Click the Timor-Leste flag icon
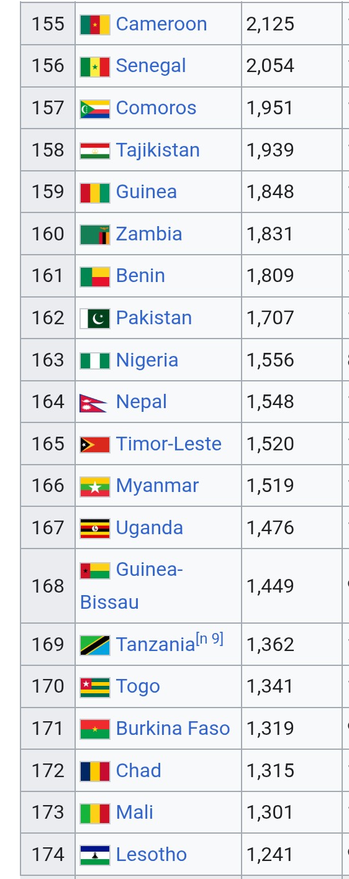 [x=95, y=444]
